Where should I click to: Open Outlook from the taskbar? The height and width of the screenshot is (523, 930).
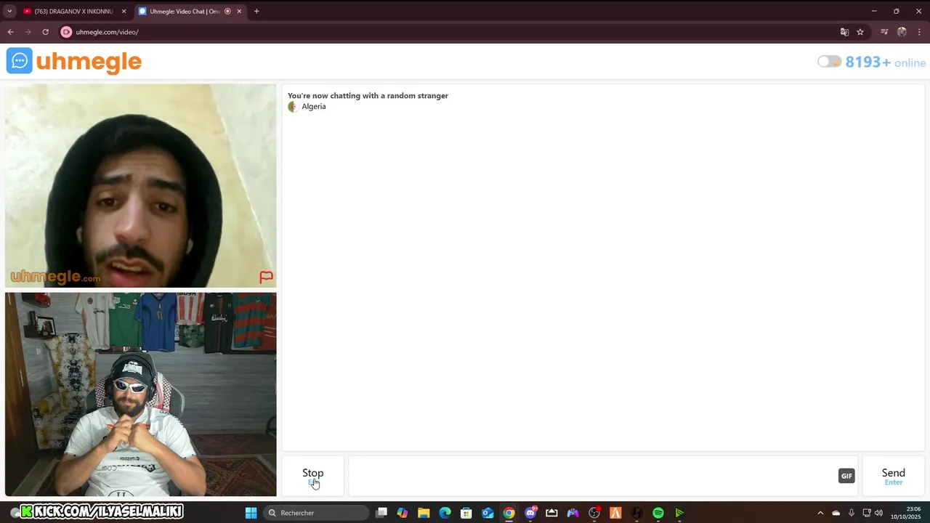tap(488, 513)
